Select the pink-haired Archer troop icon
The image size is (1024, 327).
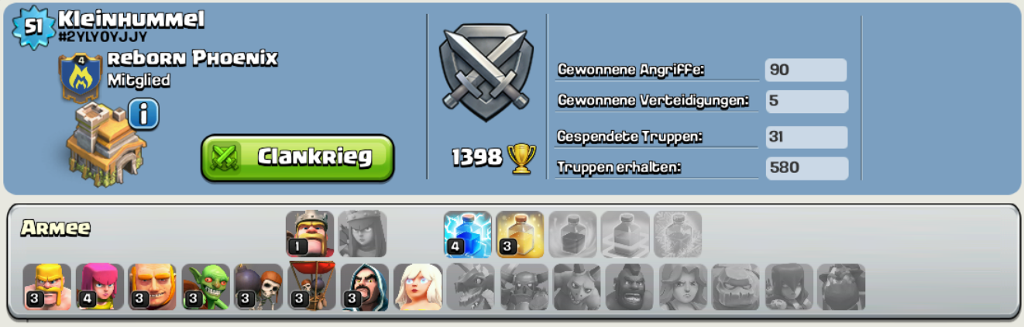100,287
